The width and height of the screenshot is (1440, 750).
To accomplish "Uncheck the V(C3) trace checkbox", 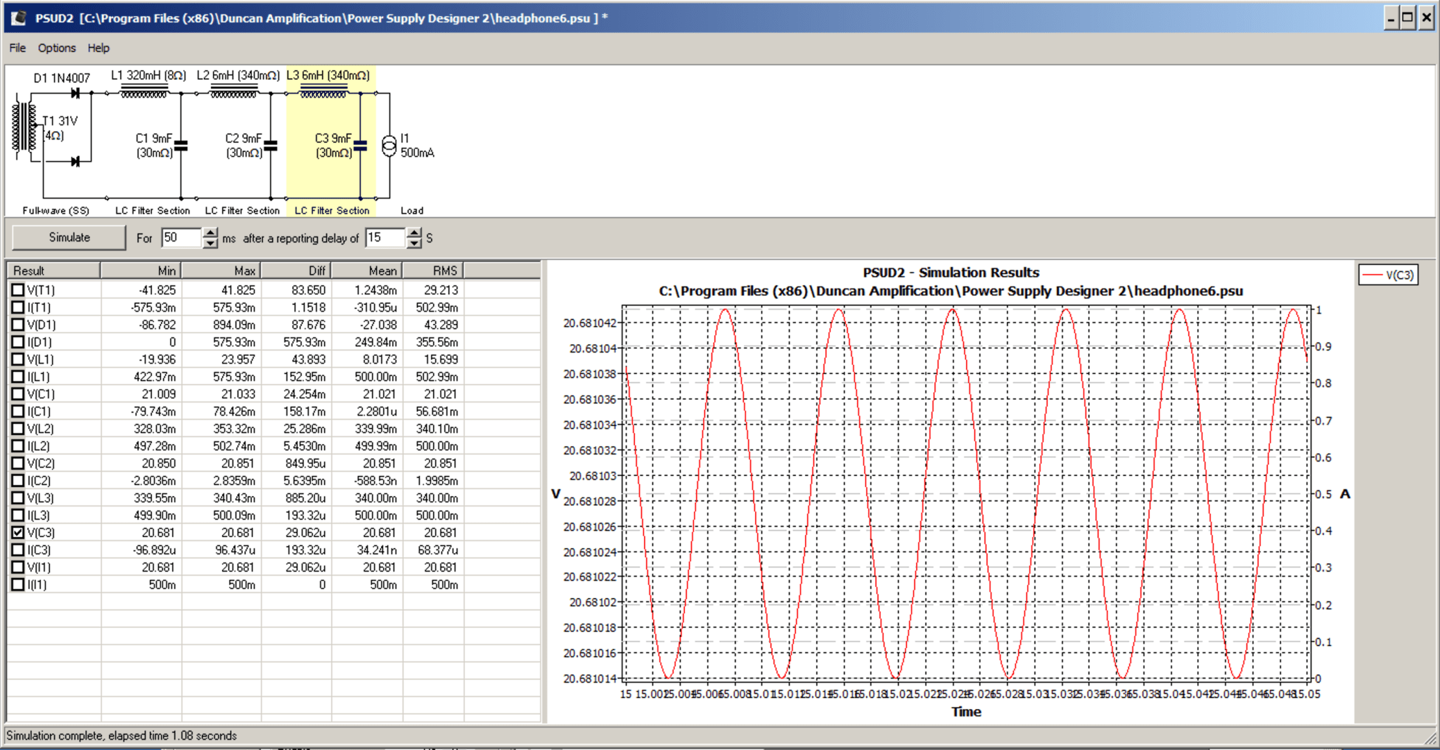I will (18, 533).
